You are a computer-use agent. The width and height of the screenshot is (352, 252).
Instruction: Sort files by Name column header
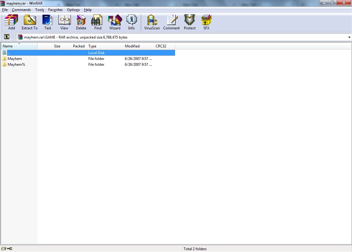coord(19,46)
